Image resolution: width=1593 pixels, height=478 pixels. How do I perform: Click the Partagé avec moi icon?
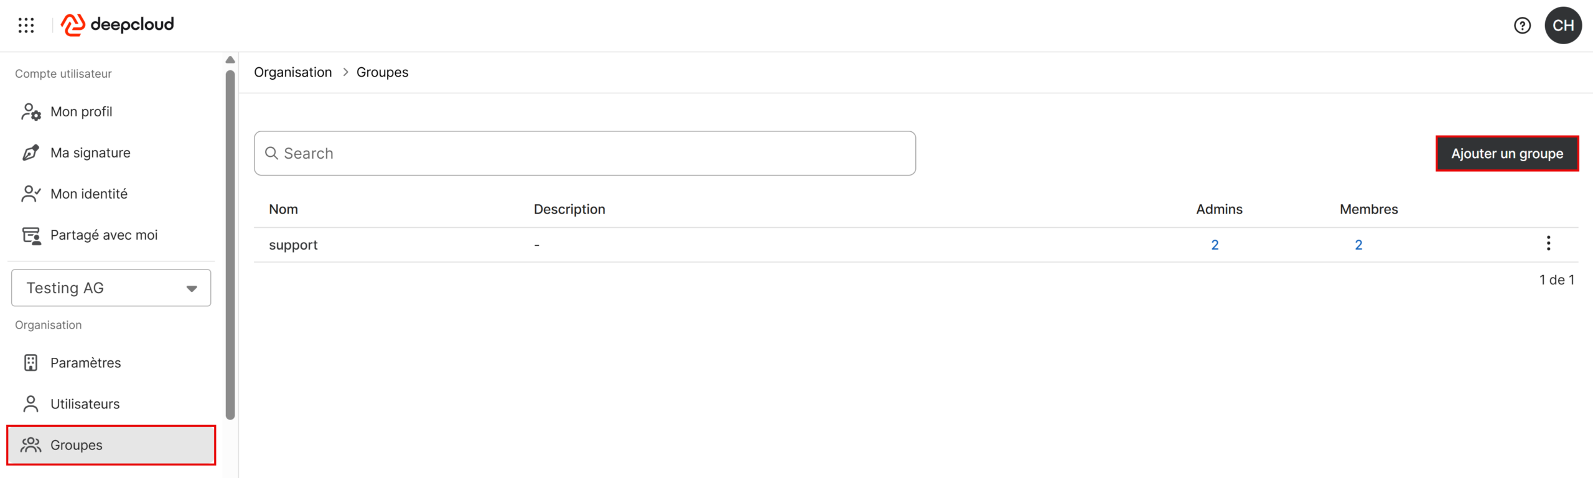click(x=30, y=235)
